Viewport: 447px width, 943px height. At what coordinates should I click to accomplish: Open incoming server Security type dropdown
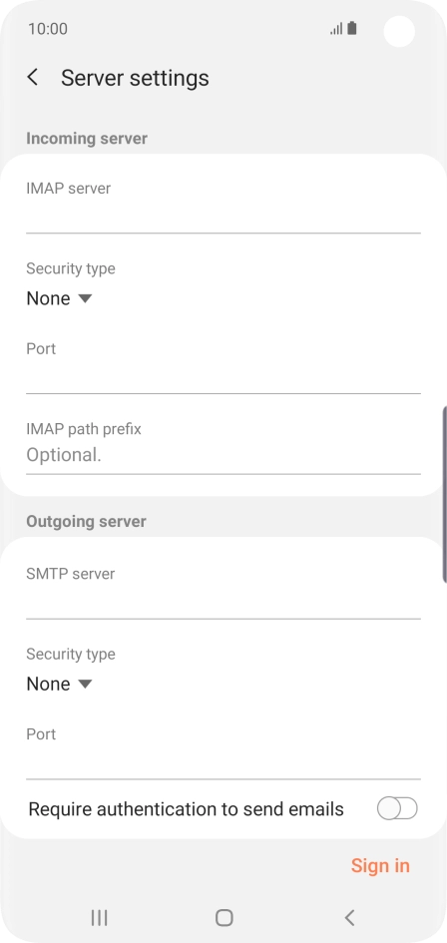point(59,298)
